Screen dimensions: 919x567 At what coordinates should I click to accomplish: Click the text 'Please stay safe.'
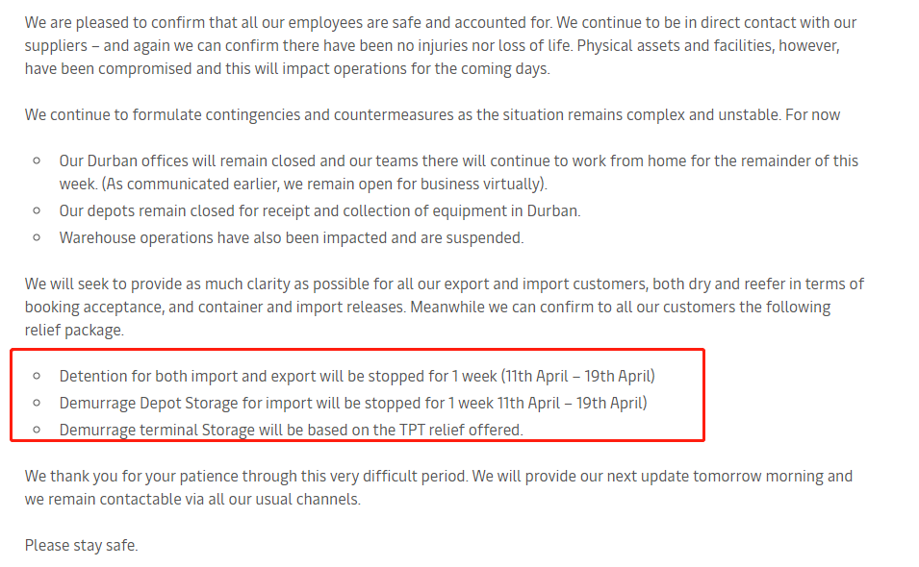pos(82,545)
